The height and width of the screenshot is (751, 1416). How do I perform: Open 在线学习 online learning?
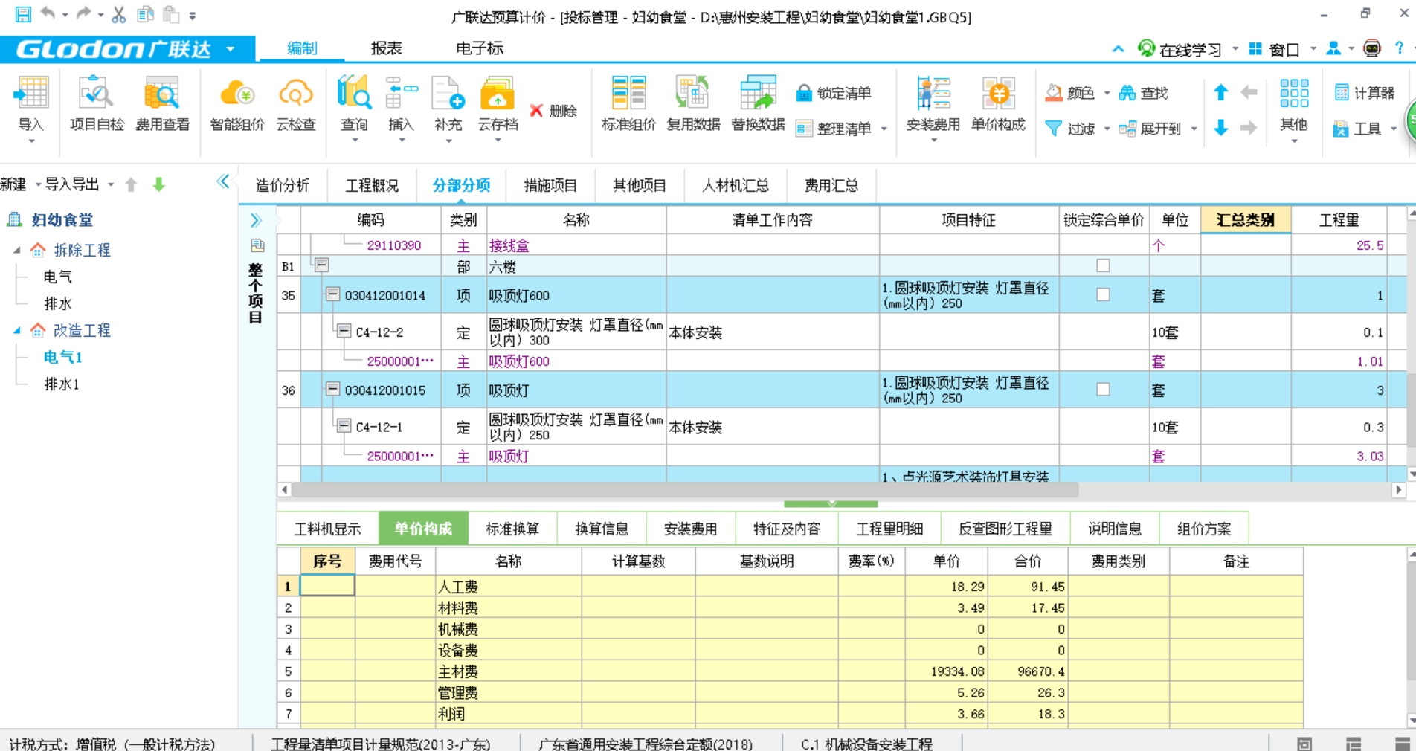coord(1180,49)
